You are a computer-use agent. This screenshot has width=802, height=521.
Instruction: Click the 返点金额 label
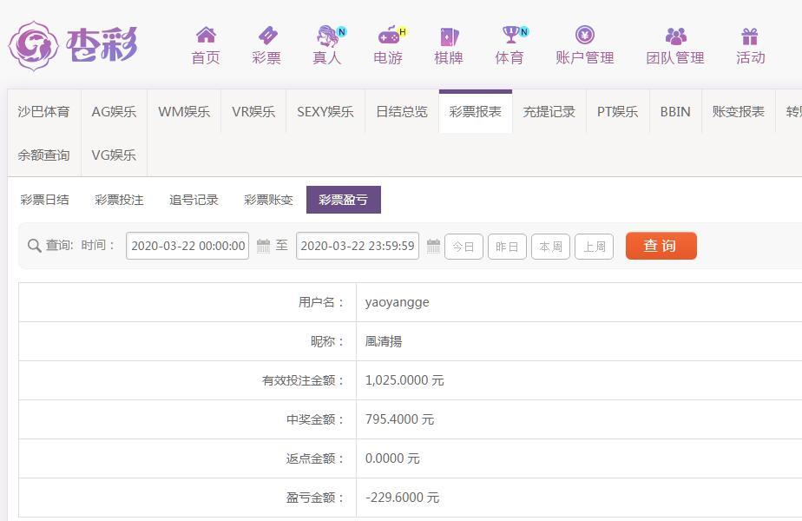coord(316,458)
